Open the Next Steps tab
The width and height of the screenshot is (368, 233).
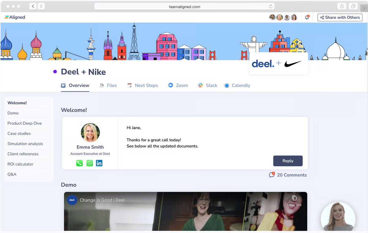pyautogui.click(x=143, y=85)
